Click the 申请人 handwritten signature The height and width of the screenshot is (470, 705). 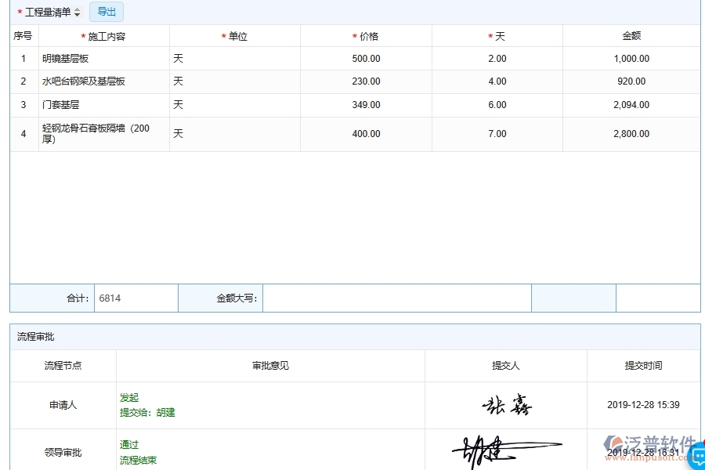click(507, 404)
